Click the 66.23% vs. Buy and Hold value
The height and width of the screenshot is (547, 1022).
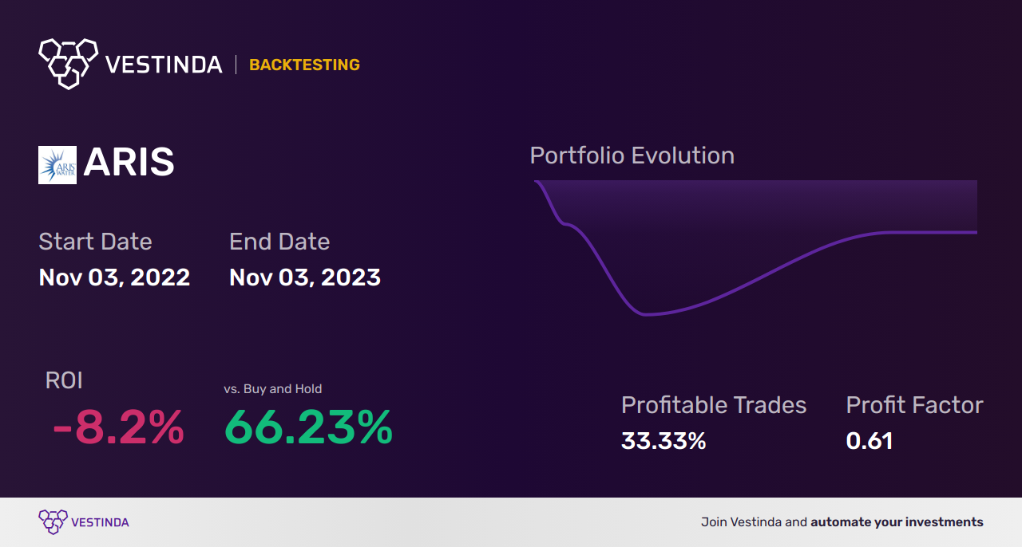[308, 428]
